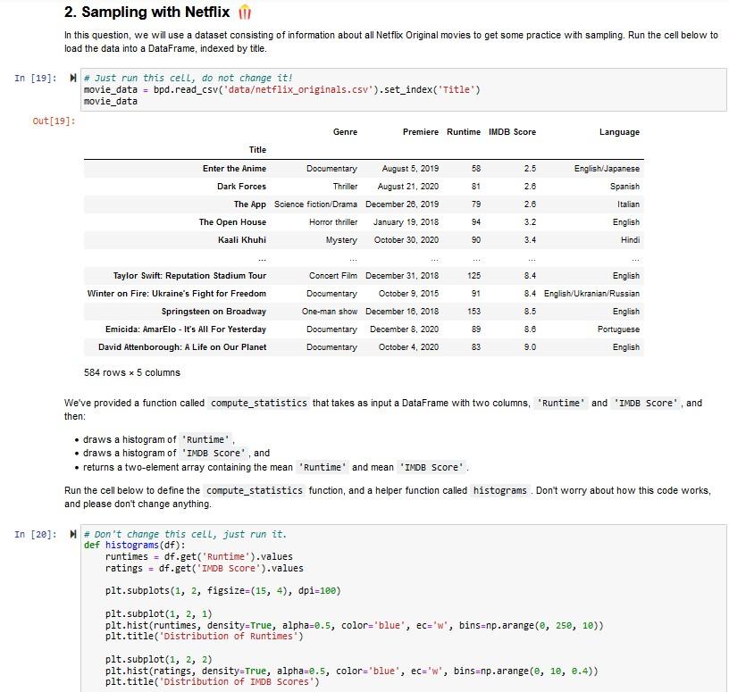Click the Springsteen on Broadway row title
This screenshot has width=729, height=692.
pyautogui.click(x=214, y=312)
